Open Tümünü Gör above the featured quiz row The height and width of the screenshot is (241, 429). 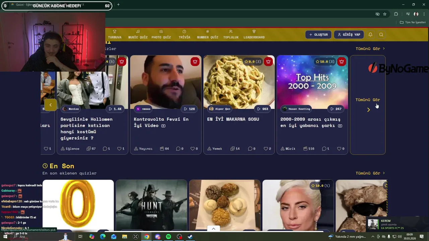(370, 49)
